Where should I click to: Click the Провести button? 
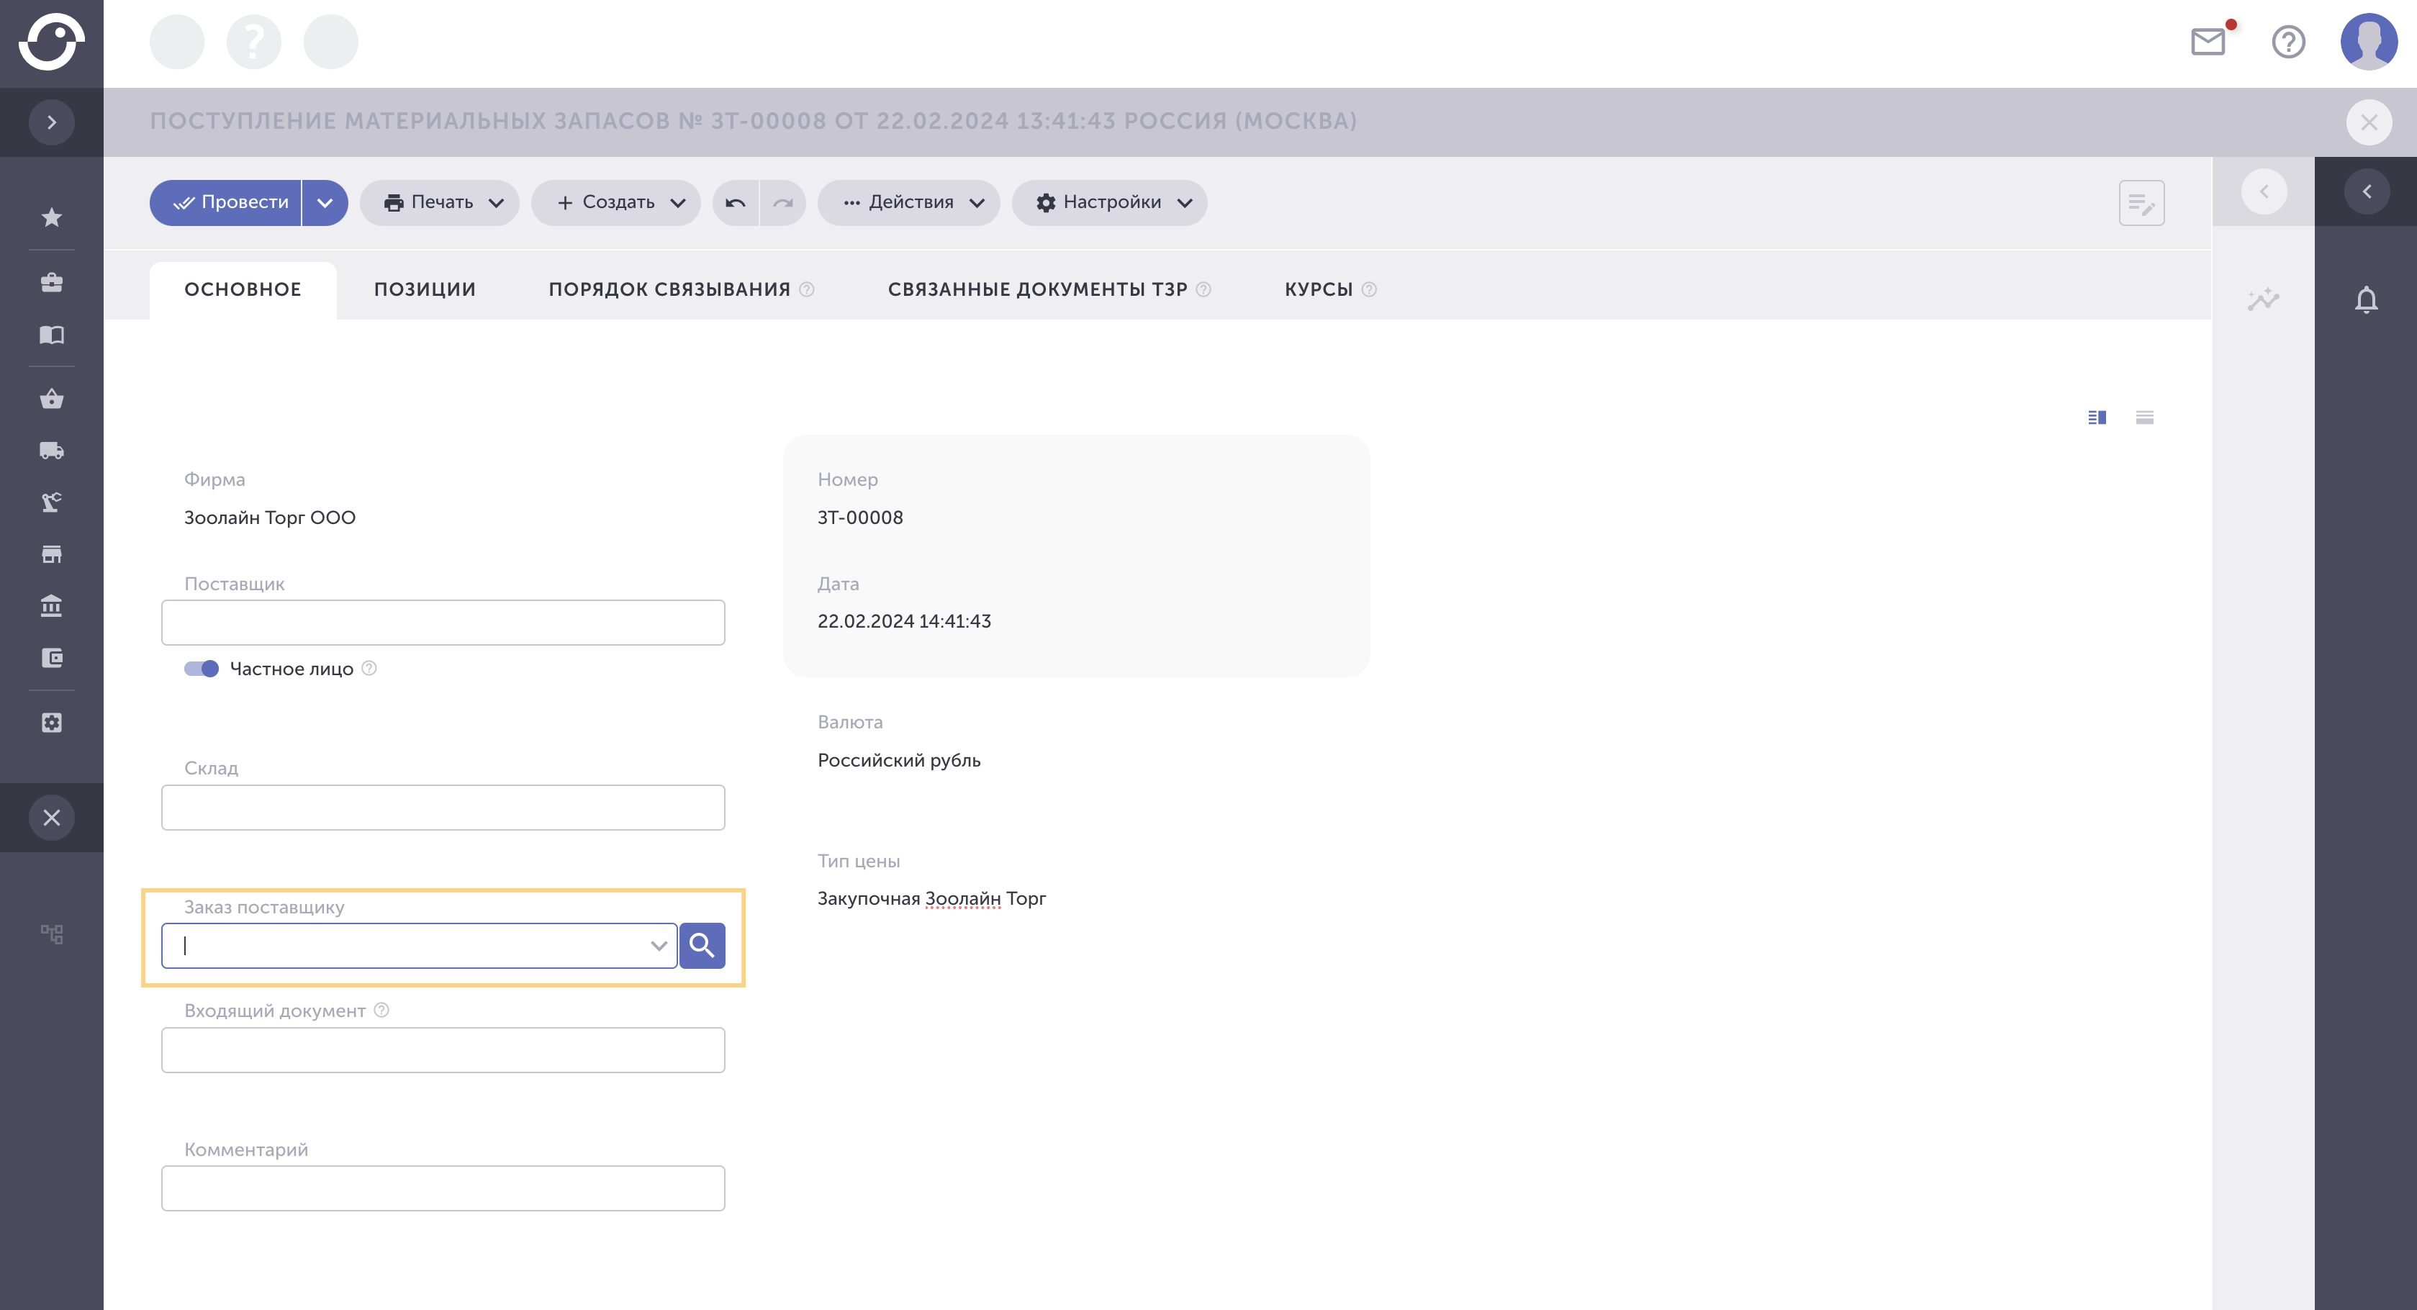point(225,203)
